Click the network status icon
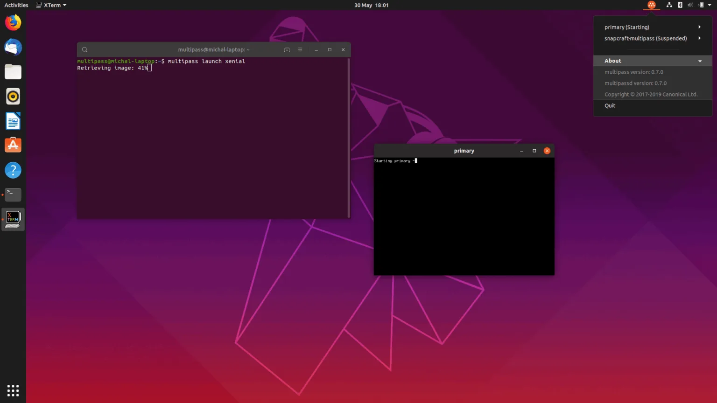 click(669, 5)
